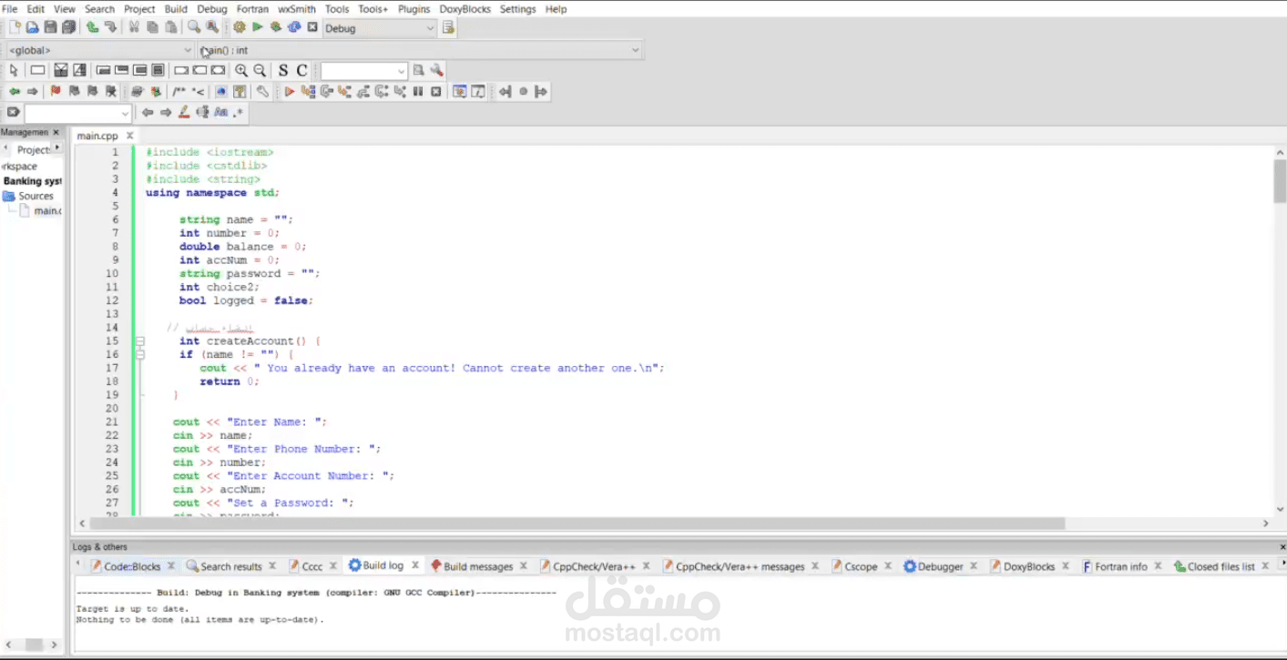Close the main.cpp editor tab
Image resolution: width=1287 pixels, height=660 pixels.
click(129, 136)
